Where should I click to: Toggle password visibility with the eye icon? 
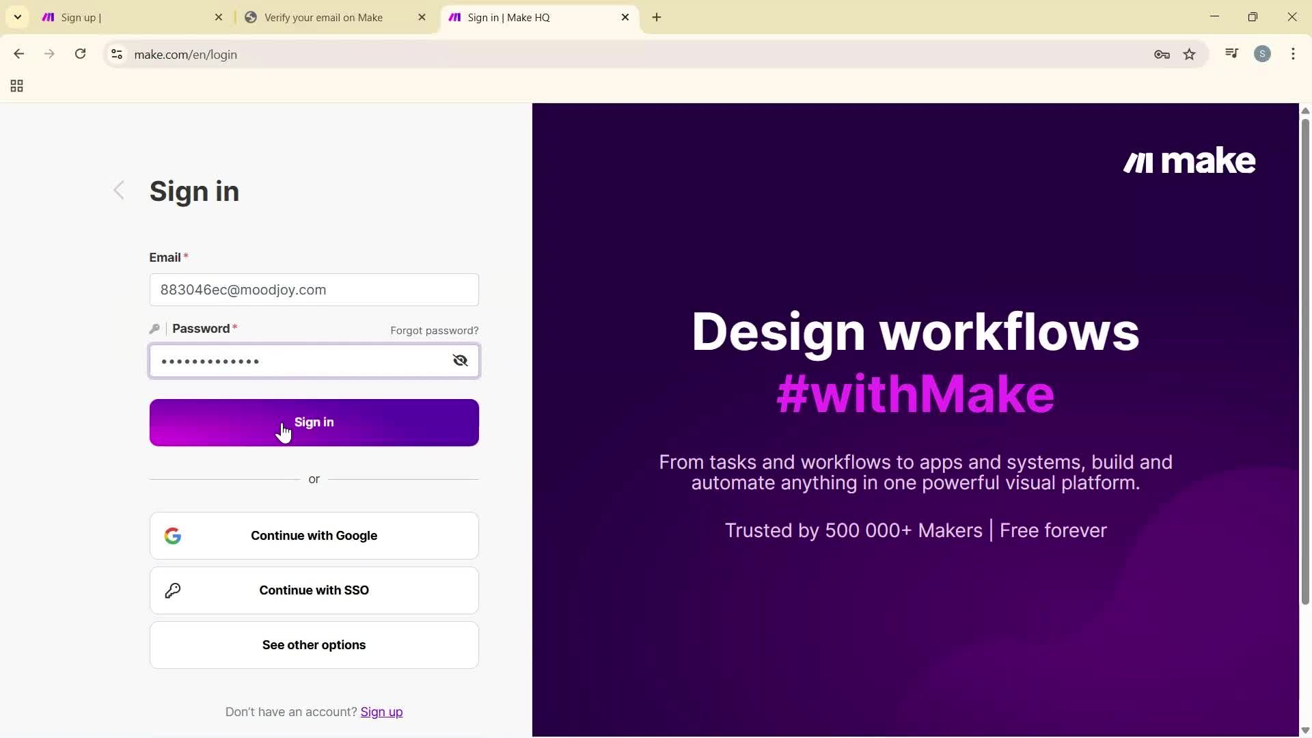click(460, 360)
